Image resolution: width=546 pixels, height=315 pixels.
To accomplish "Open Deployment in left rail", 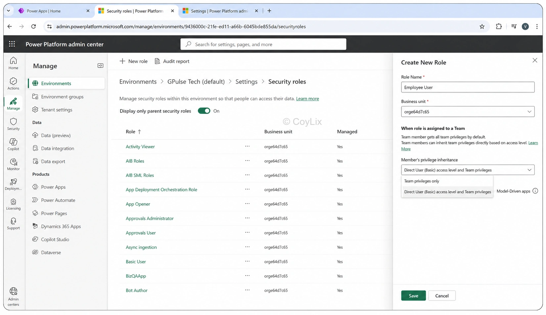I will click(13, 184).
